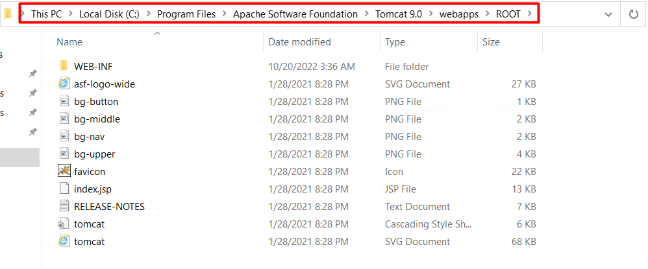Select the bg-button file name
Viewport: 648px width, 269px height.
96,102
